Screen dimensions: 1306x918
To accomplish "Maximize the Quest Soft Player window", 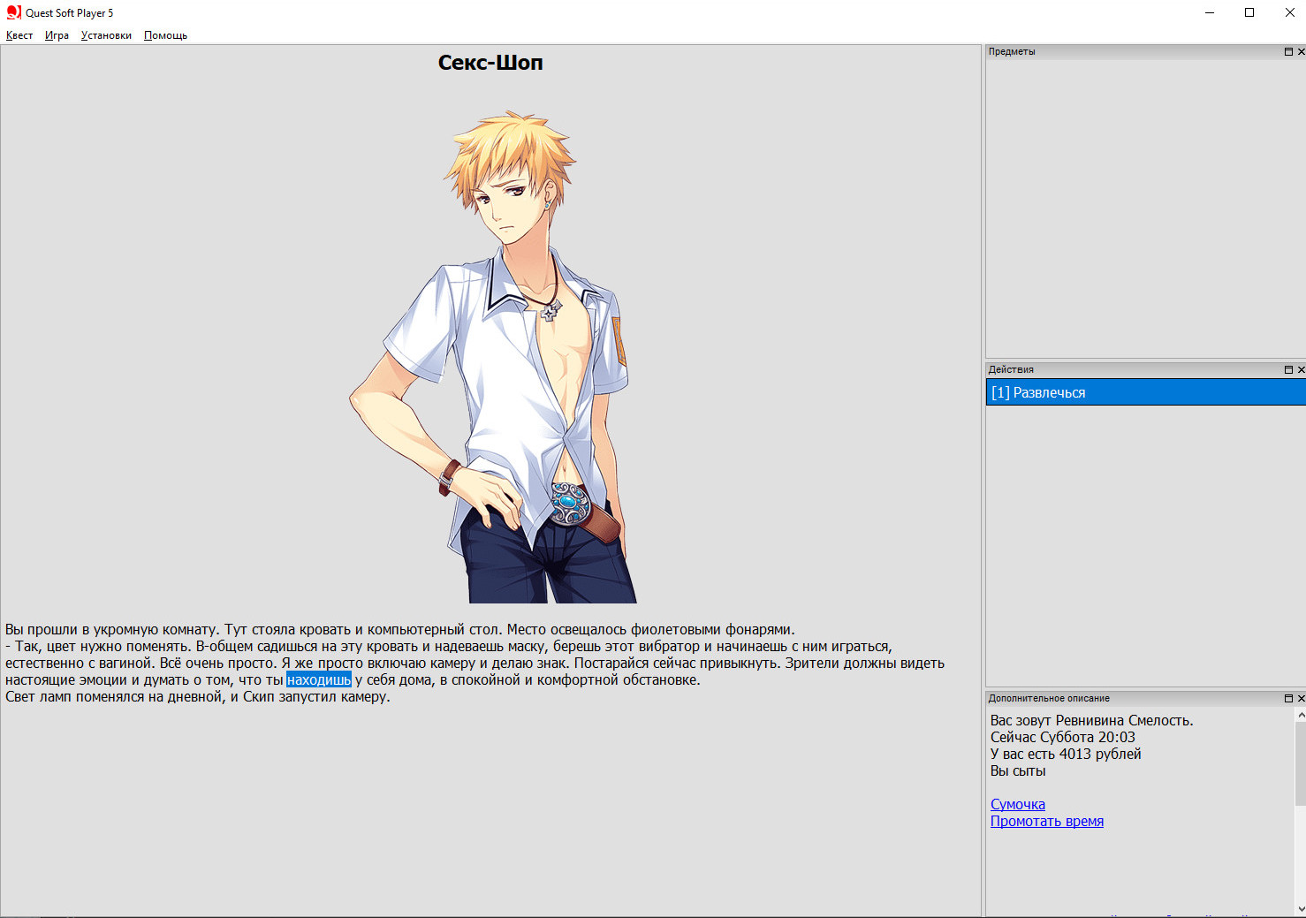I will click(x=1249, y=12).
